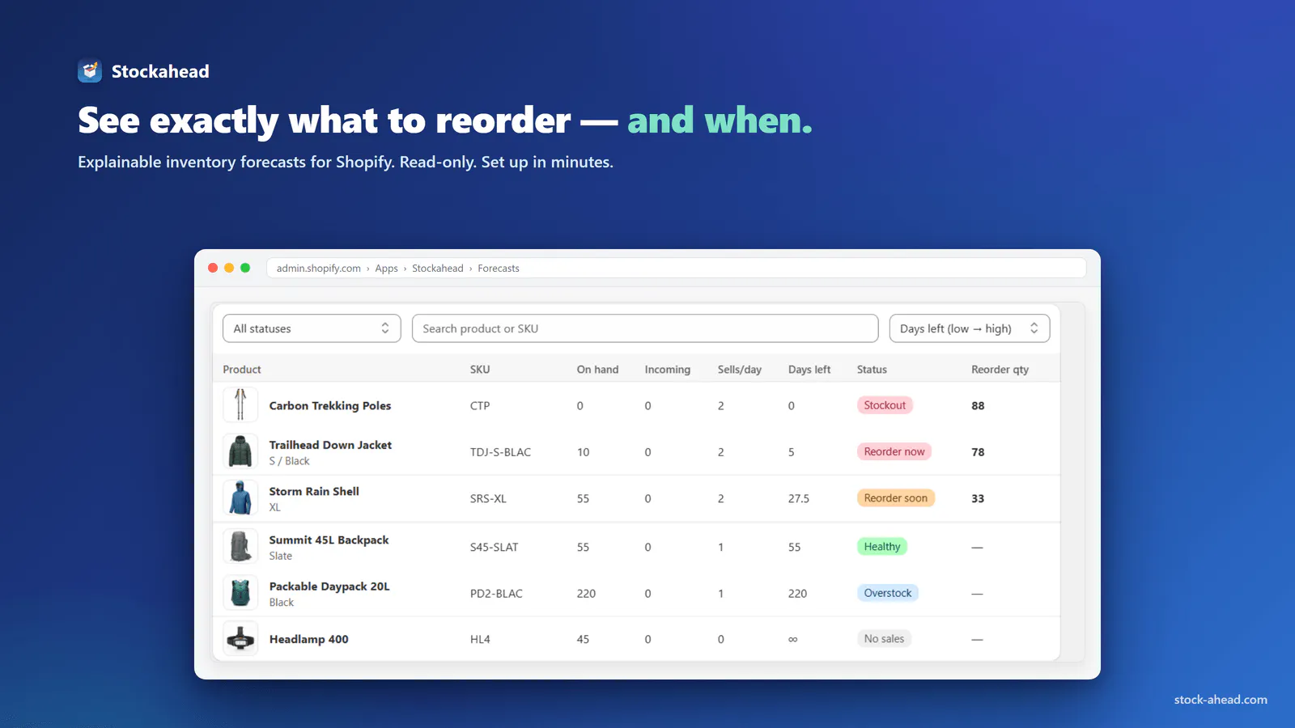Open the Summit 45L Backpack thumbnail
This screenshot has height=728, width=1295.
click(240, 547)
